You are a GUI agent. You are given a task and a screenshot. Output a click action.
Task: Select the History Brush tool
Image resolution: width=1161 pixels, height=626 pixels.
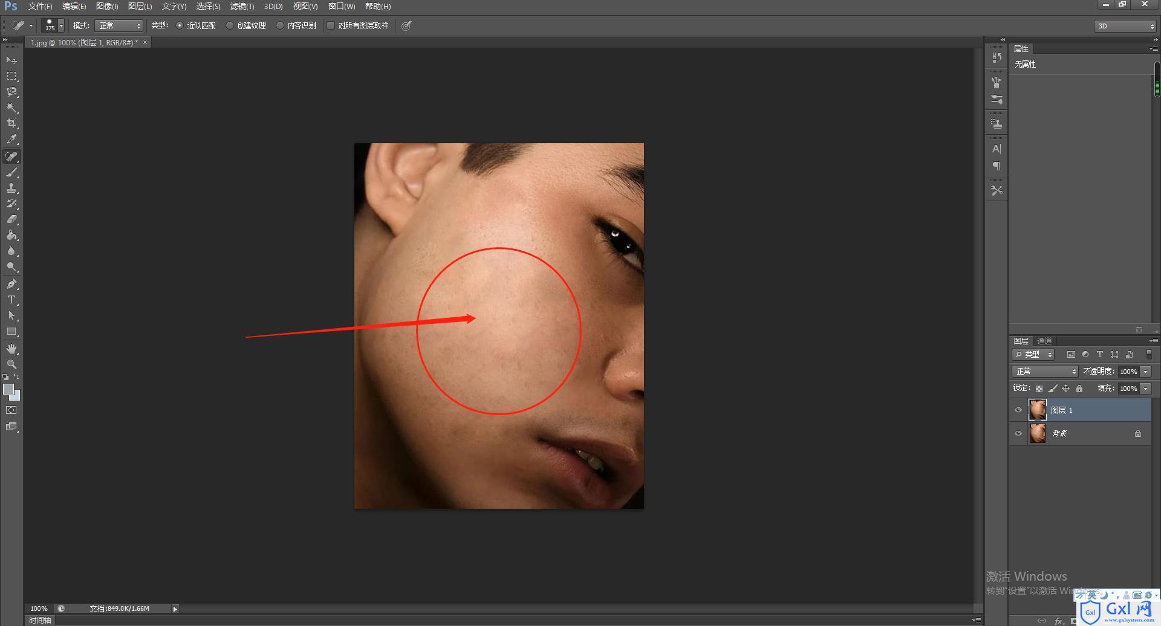(11, 204)
